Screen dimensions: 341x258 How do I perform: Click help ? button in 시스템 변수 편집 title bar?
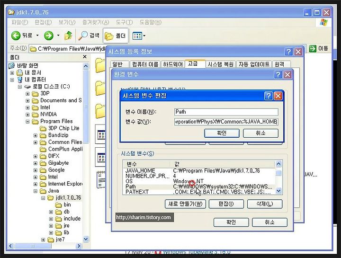pos(269,96)
